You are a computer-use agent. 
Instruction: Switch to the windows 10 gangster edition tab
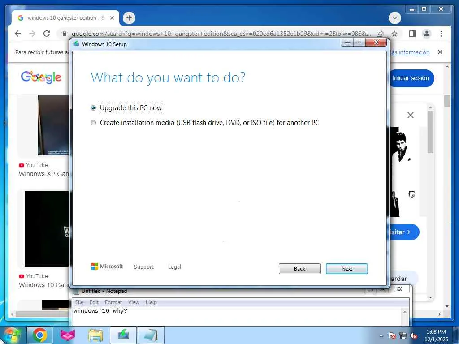tap(65, 18)
